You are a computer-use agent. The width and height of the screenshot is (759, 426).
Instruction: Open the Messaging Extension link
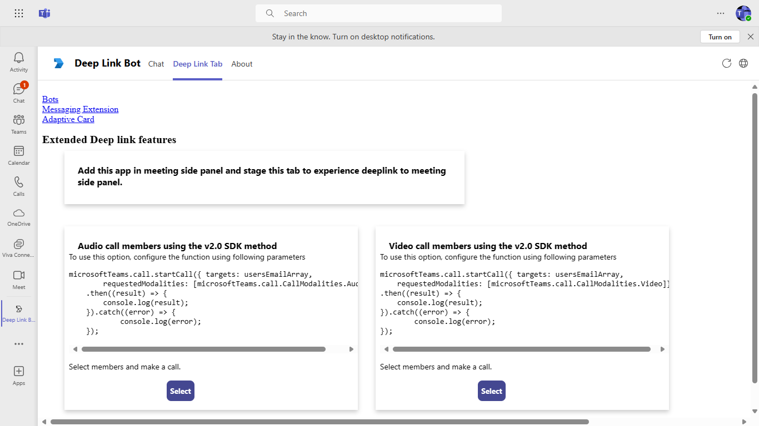(x=80, y=109)
